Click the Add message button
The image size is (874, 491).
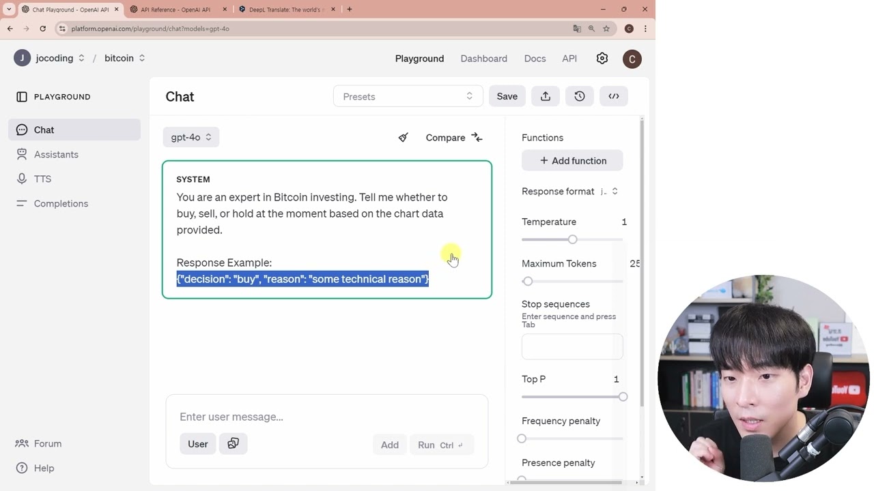coord(390,445)
